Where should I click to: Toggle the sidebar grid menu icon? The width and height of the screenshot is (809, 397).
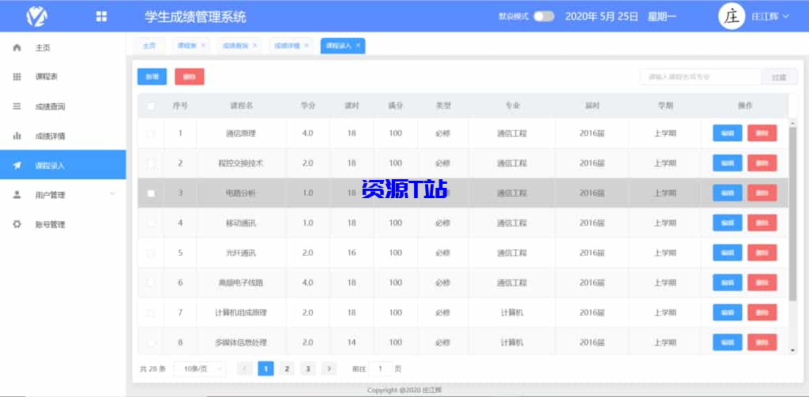[x=101, y=17]
